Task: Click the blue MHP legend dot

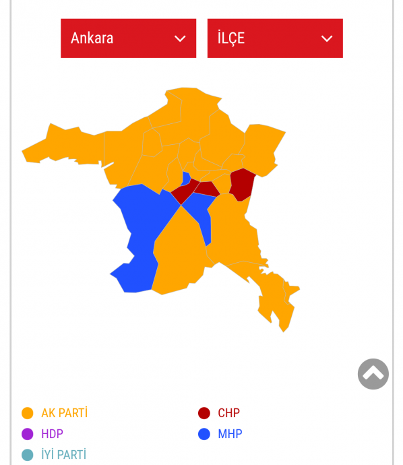Action: click(204, 434)
